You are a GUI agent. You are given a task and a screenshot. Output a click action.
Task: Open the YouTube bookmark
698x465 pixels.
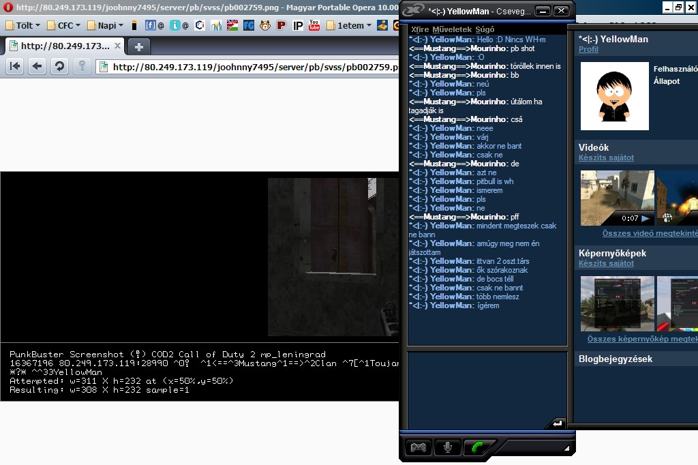point(314,25)
